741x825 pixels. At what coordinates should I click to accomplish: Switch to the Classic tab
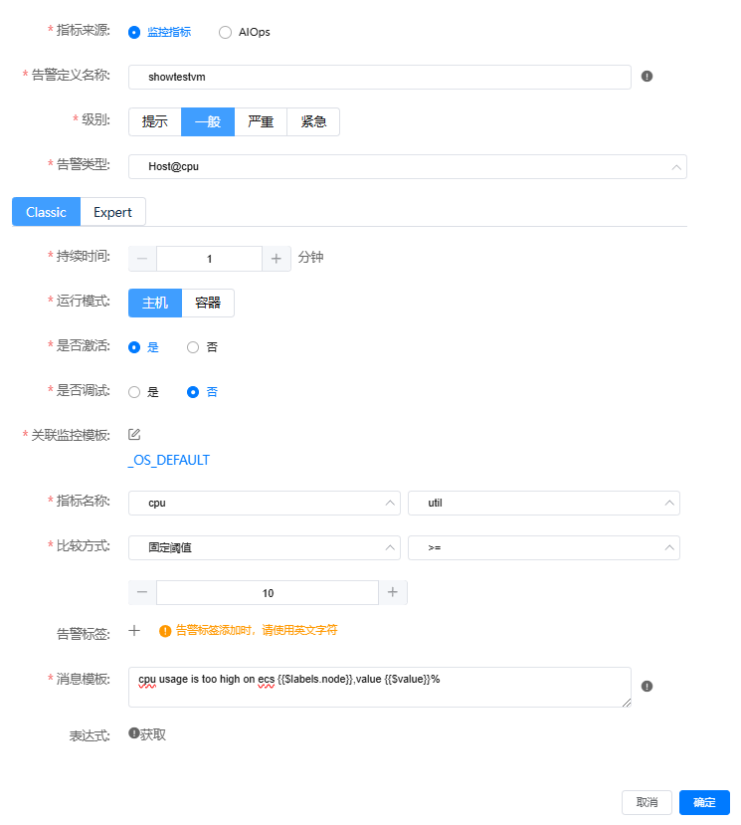pos(46,212)
